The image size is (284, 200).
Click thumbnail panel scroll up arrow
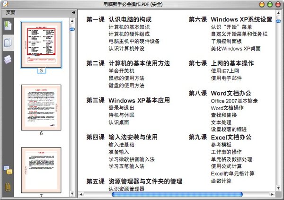(72, 21)
